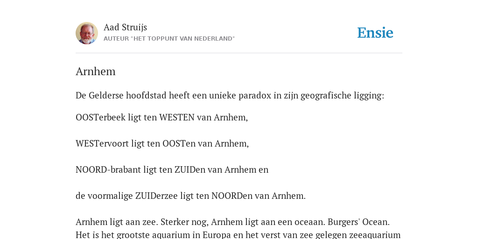The image size is (478, 239).
Task: Click Aad Struijs author avatar photo
Action: click(87, 33)
